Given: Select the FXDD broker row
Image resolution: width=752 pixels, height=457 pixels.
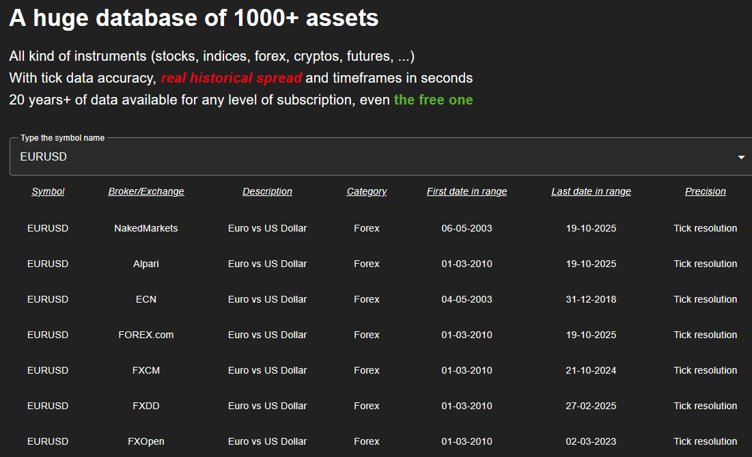Looking at the screenshot, I should click(146, 406).
